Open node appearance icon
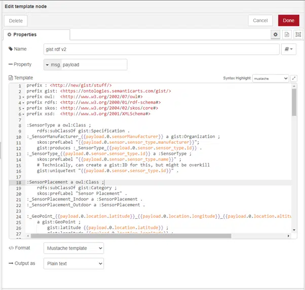 click(x=298, y=34)
